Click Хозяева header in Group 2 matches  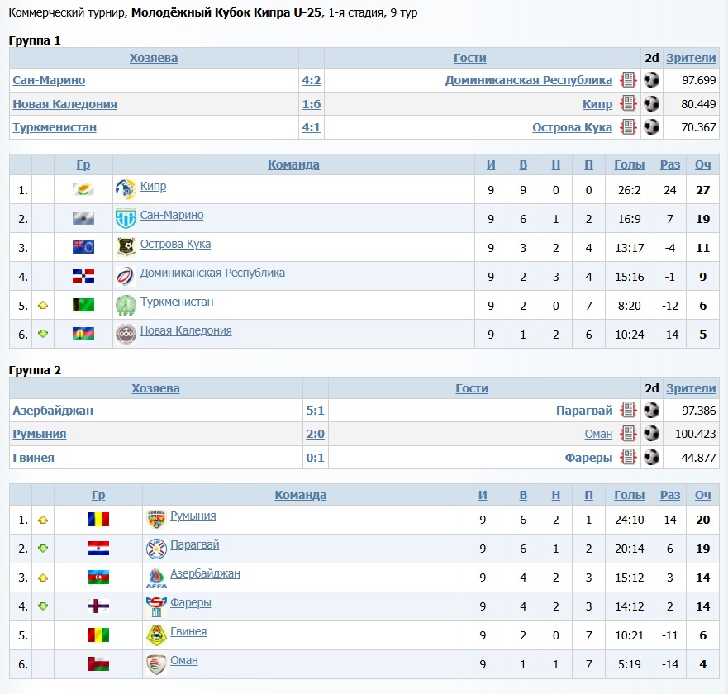click(x=155, y=388)
